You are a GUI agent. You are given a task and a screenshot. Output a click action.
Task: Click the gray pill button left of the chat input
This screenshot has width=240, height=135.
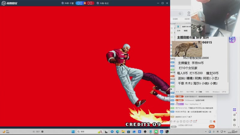click(174, 127)
